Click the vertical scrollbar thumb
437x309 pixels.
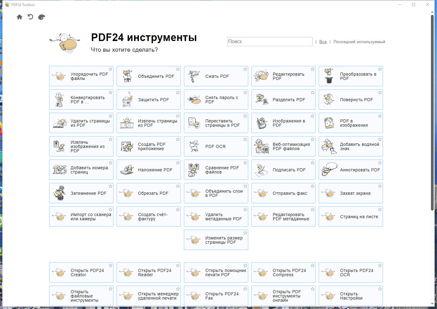tap(432, 112)
